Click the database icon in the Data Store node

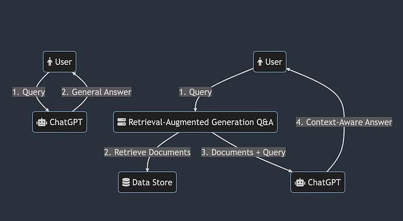[x=126, y=182]
